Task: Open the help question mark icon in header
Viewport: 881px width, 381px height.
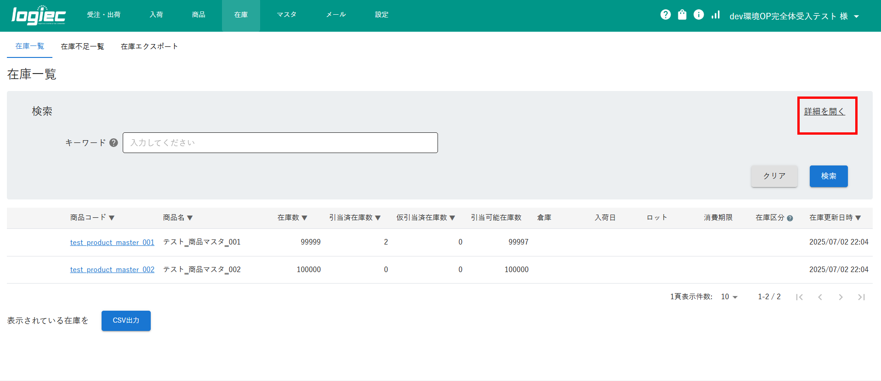Action: pyautogui.click(x=665, y=15)
